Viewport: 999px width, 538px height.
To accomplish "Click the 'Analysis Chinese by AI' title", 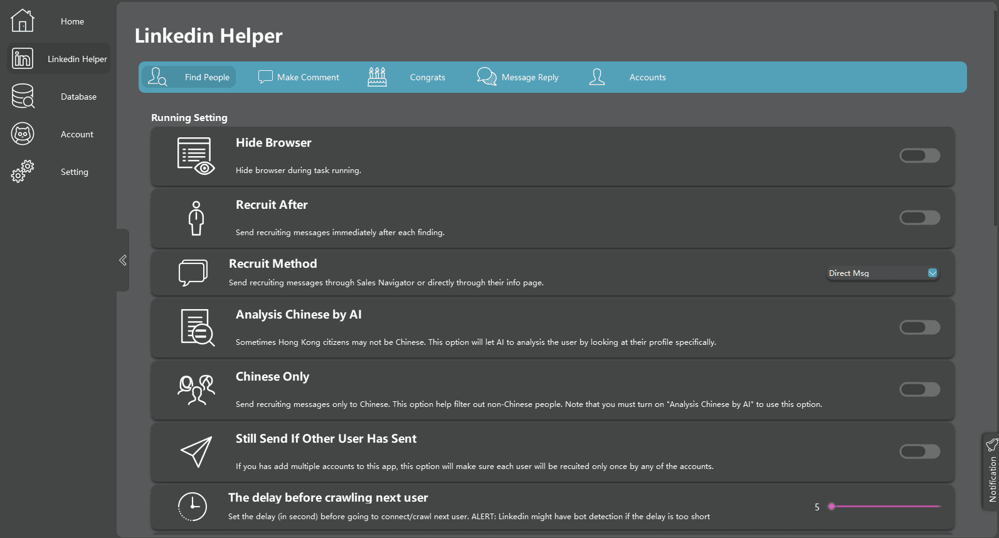I will pyautogui.click(x=299, y=314).
